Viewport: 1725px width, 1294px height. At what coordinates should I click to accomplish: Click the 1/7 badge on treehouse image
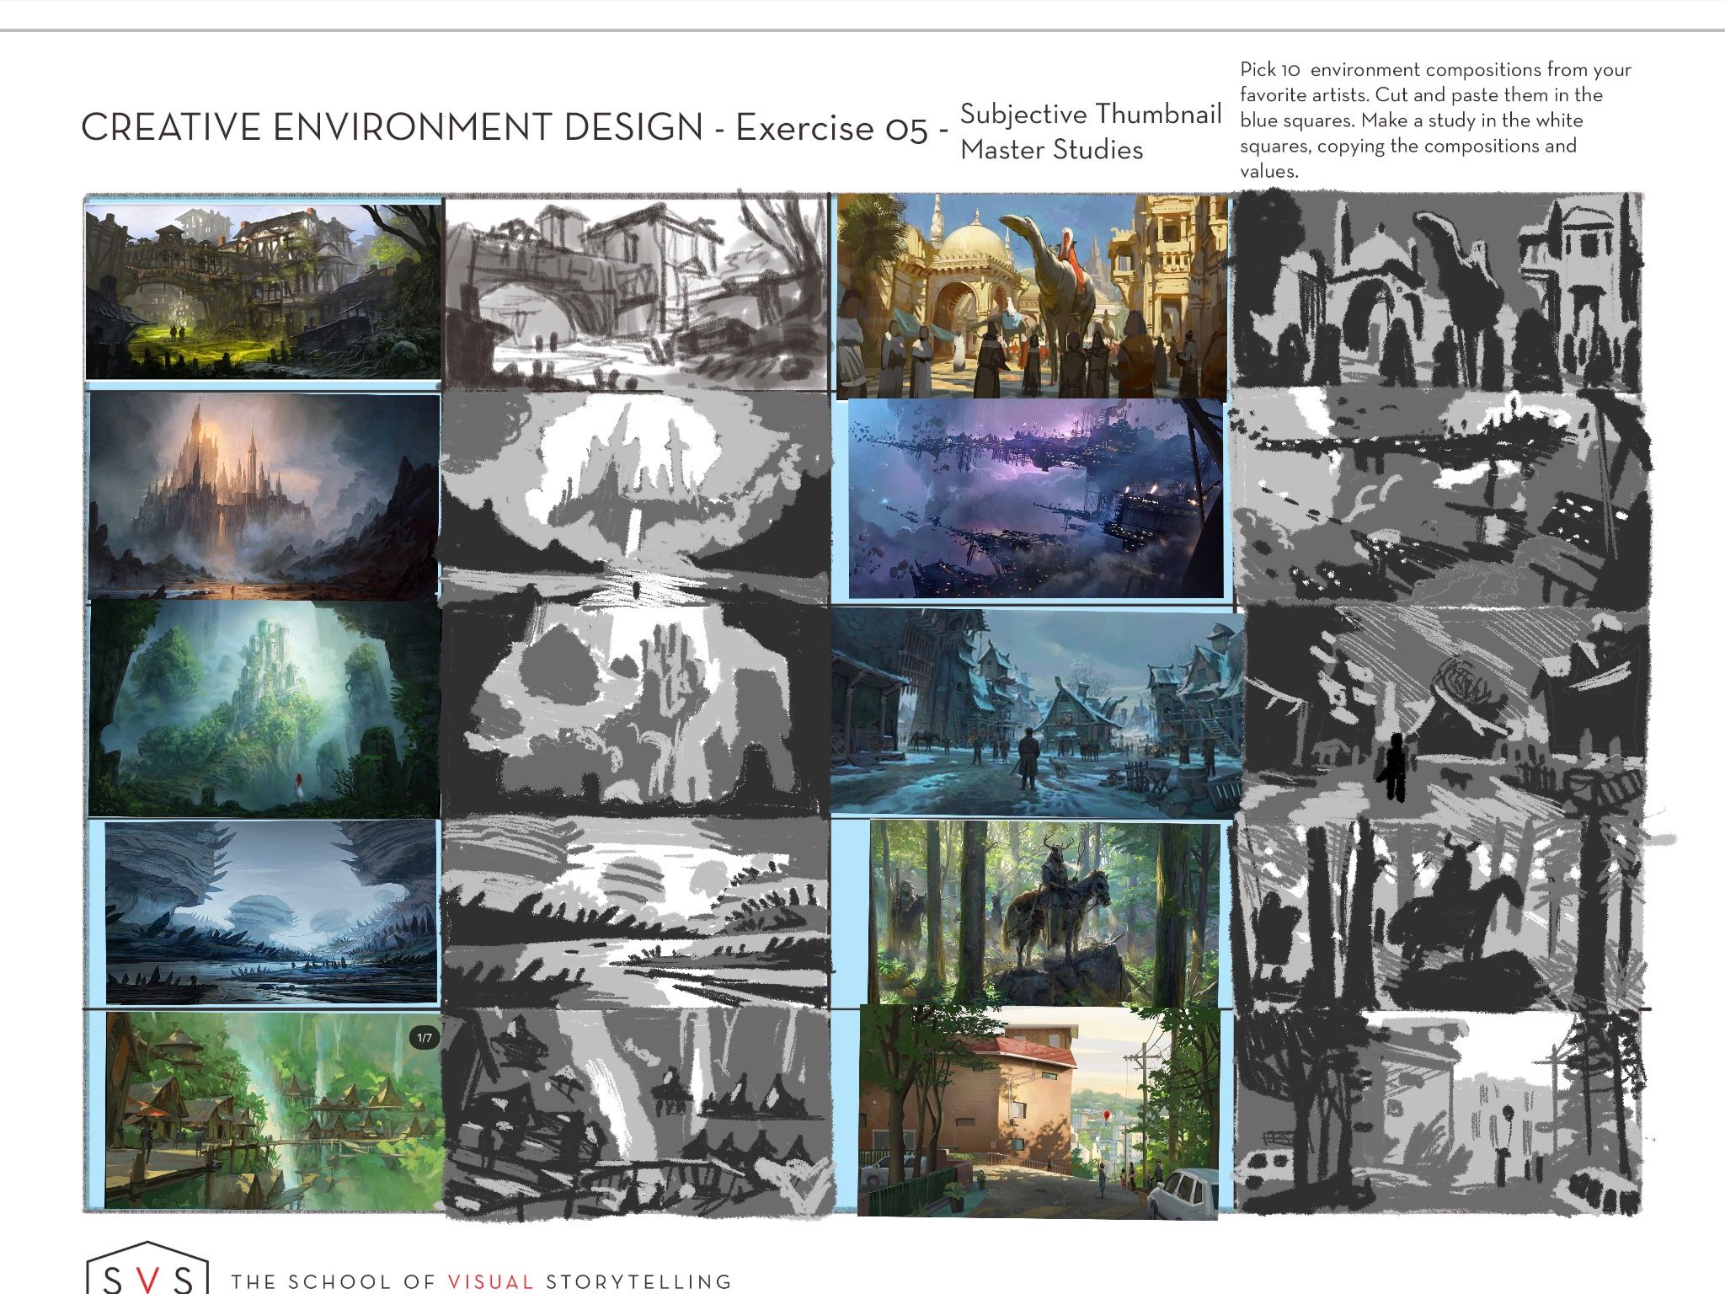pyautogui.click(x=425, y=1038)
